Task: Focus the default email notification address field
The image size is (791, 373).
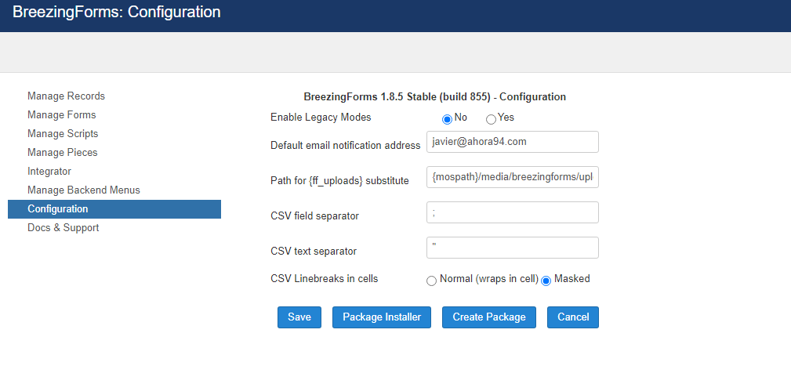Action: tap(513, 142)
